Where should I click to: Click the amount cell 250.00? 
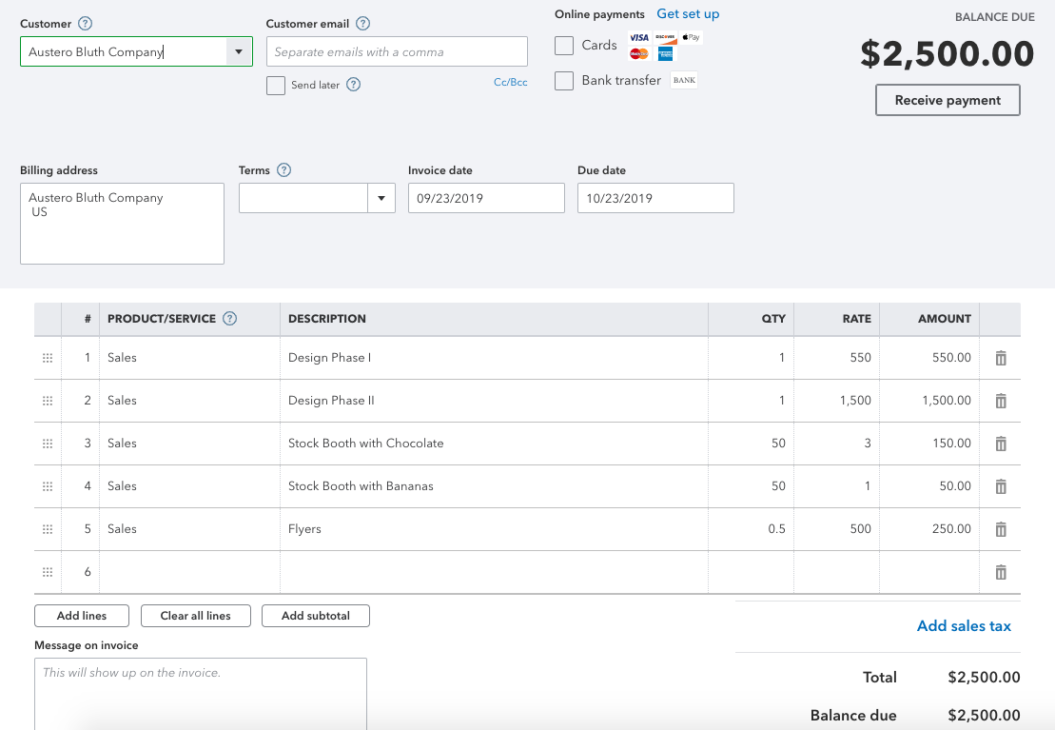pos(929,528)
